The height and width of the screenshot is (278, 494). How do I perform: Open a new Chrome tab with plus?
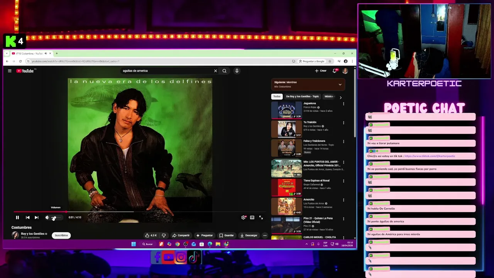[x=57, y=53]
